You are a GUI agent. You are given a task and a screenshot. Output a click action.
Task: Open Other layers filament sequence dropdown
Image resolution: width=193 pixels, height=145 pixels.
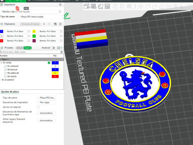pyautogui.click(x=46, y=120)
